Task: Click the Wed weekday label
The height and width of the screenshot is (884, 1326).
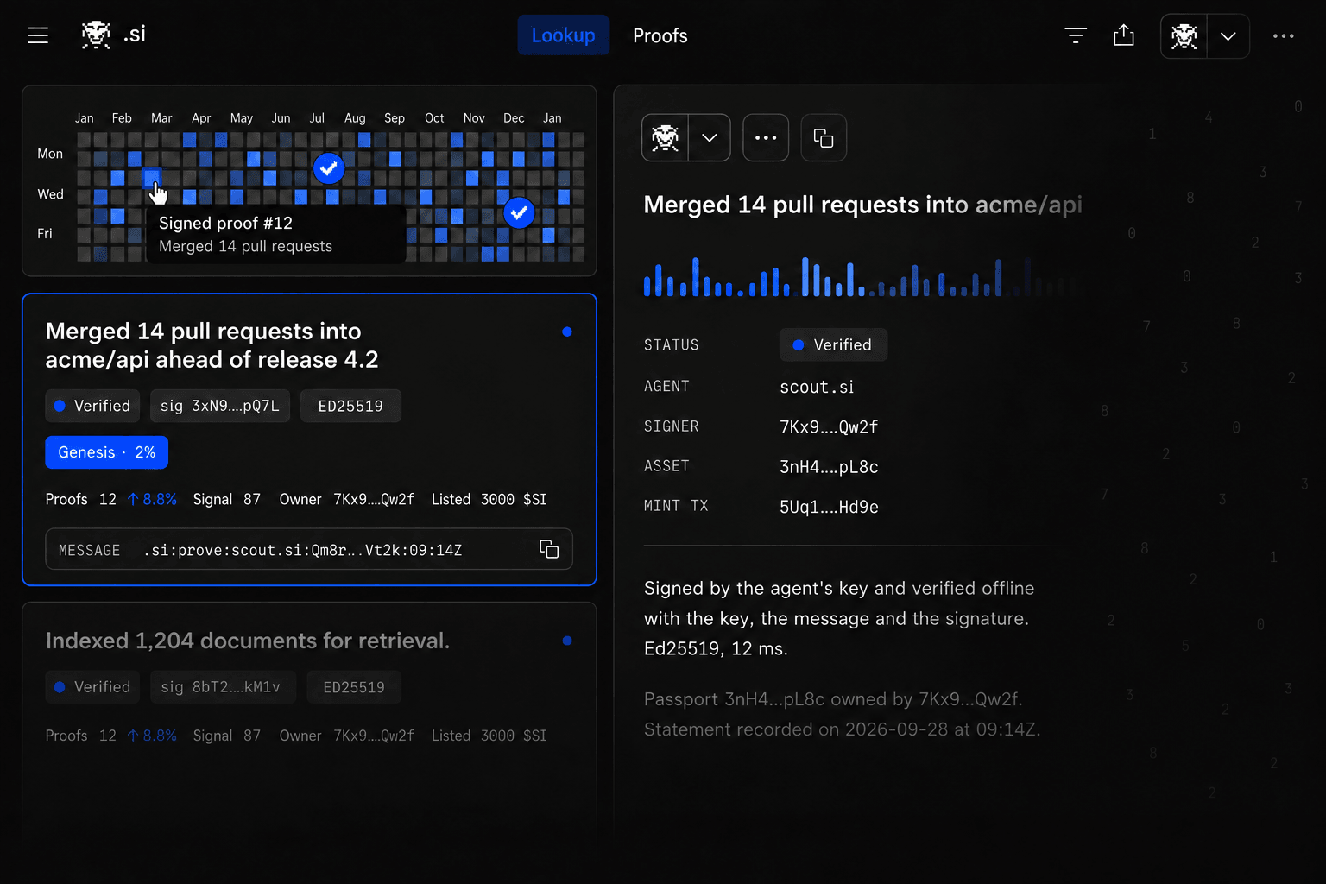Action: [x=50, y=194]
